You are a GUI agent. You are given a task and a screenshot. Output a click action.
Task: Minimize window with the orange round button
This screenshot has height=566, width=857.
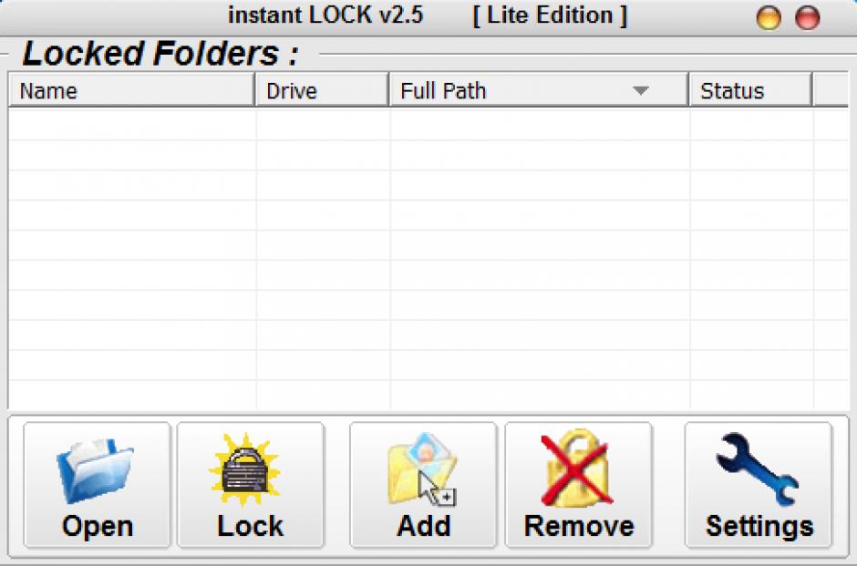pyautogui.click(x=769, y=17)
